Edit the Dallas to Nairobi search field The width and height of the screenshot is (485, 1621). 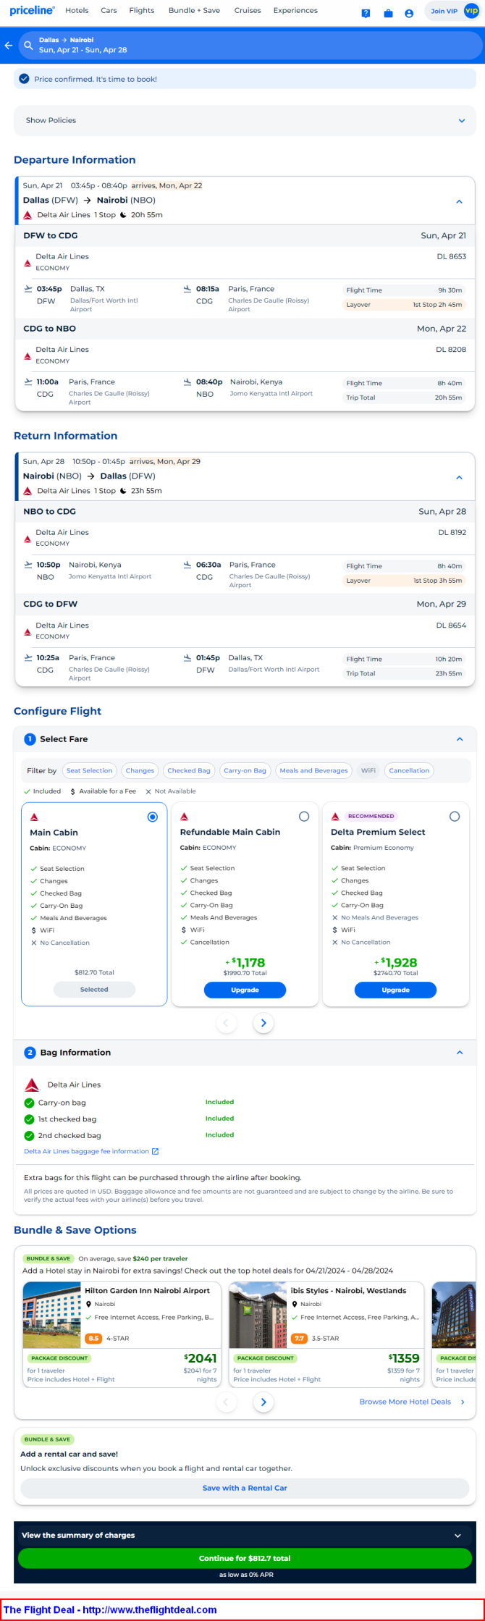250,45
